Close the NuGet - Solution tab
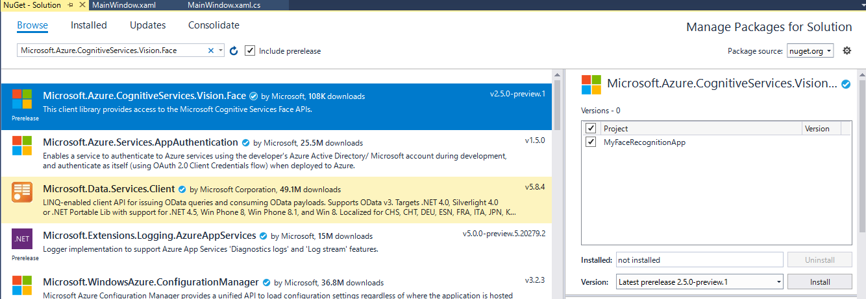866x299 pixels. [81, 5]
